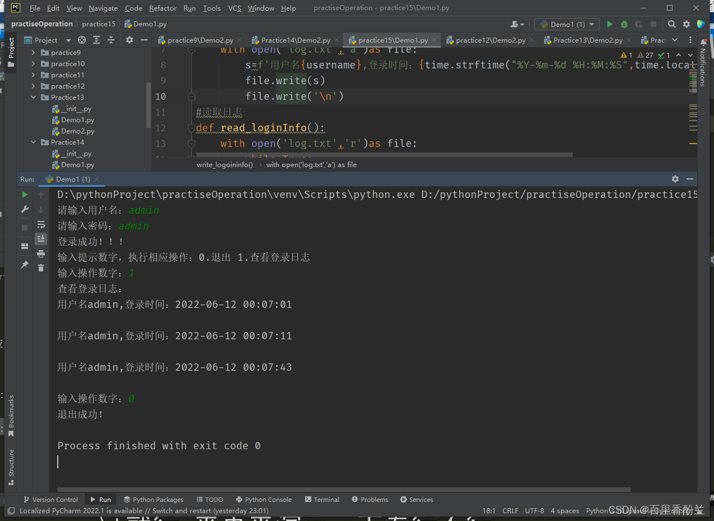The height and width of the screenshot is (521, 714).
Task: Click the write_logoininfo() breadcrumb
Action: (x=225, y=165)
